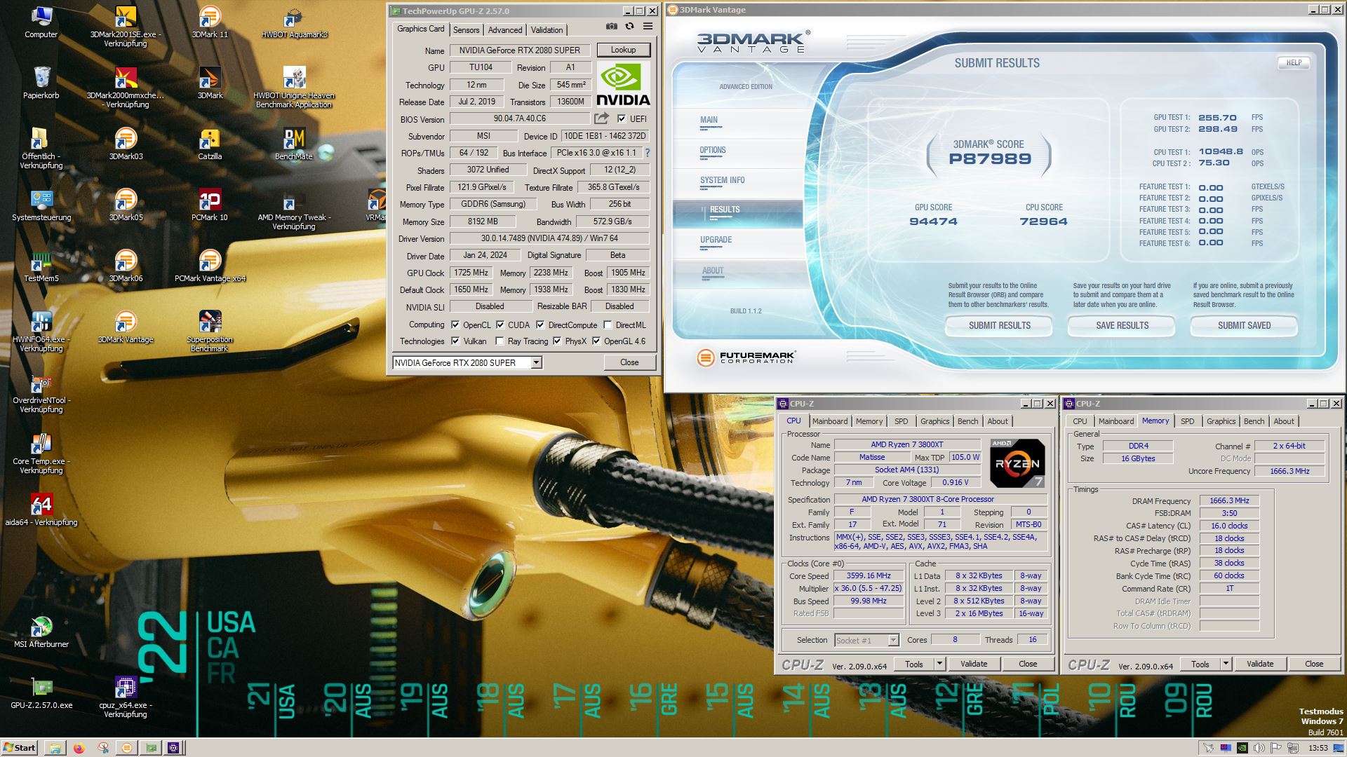Image resolution: width=1347 pixels, height=757 pixels.
Task: Toggle the CUDA checkbox
Action: [500, 325]
